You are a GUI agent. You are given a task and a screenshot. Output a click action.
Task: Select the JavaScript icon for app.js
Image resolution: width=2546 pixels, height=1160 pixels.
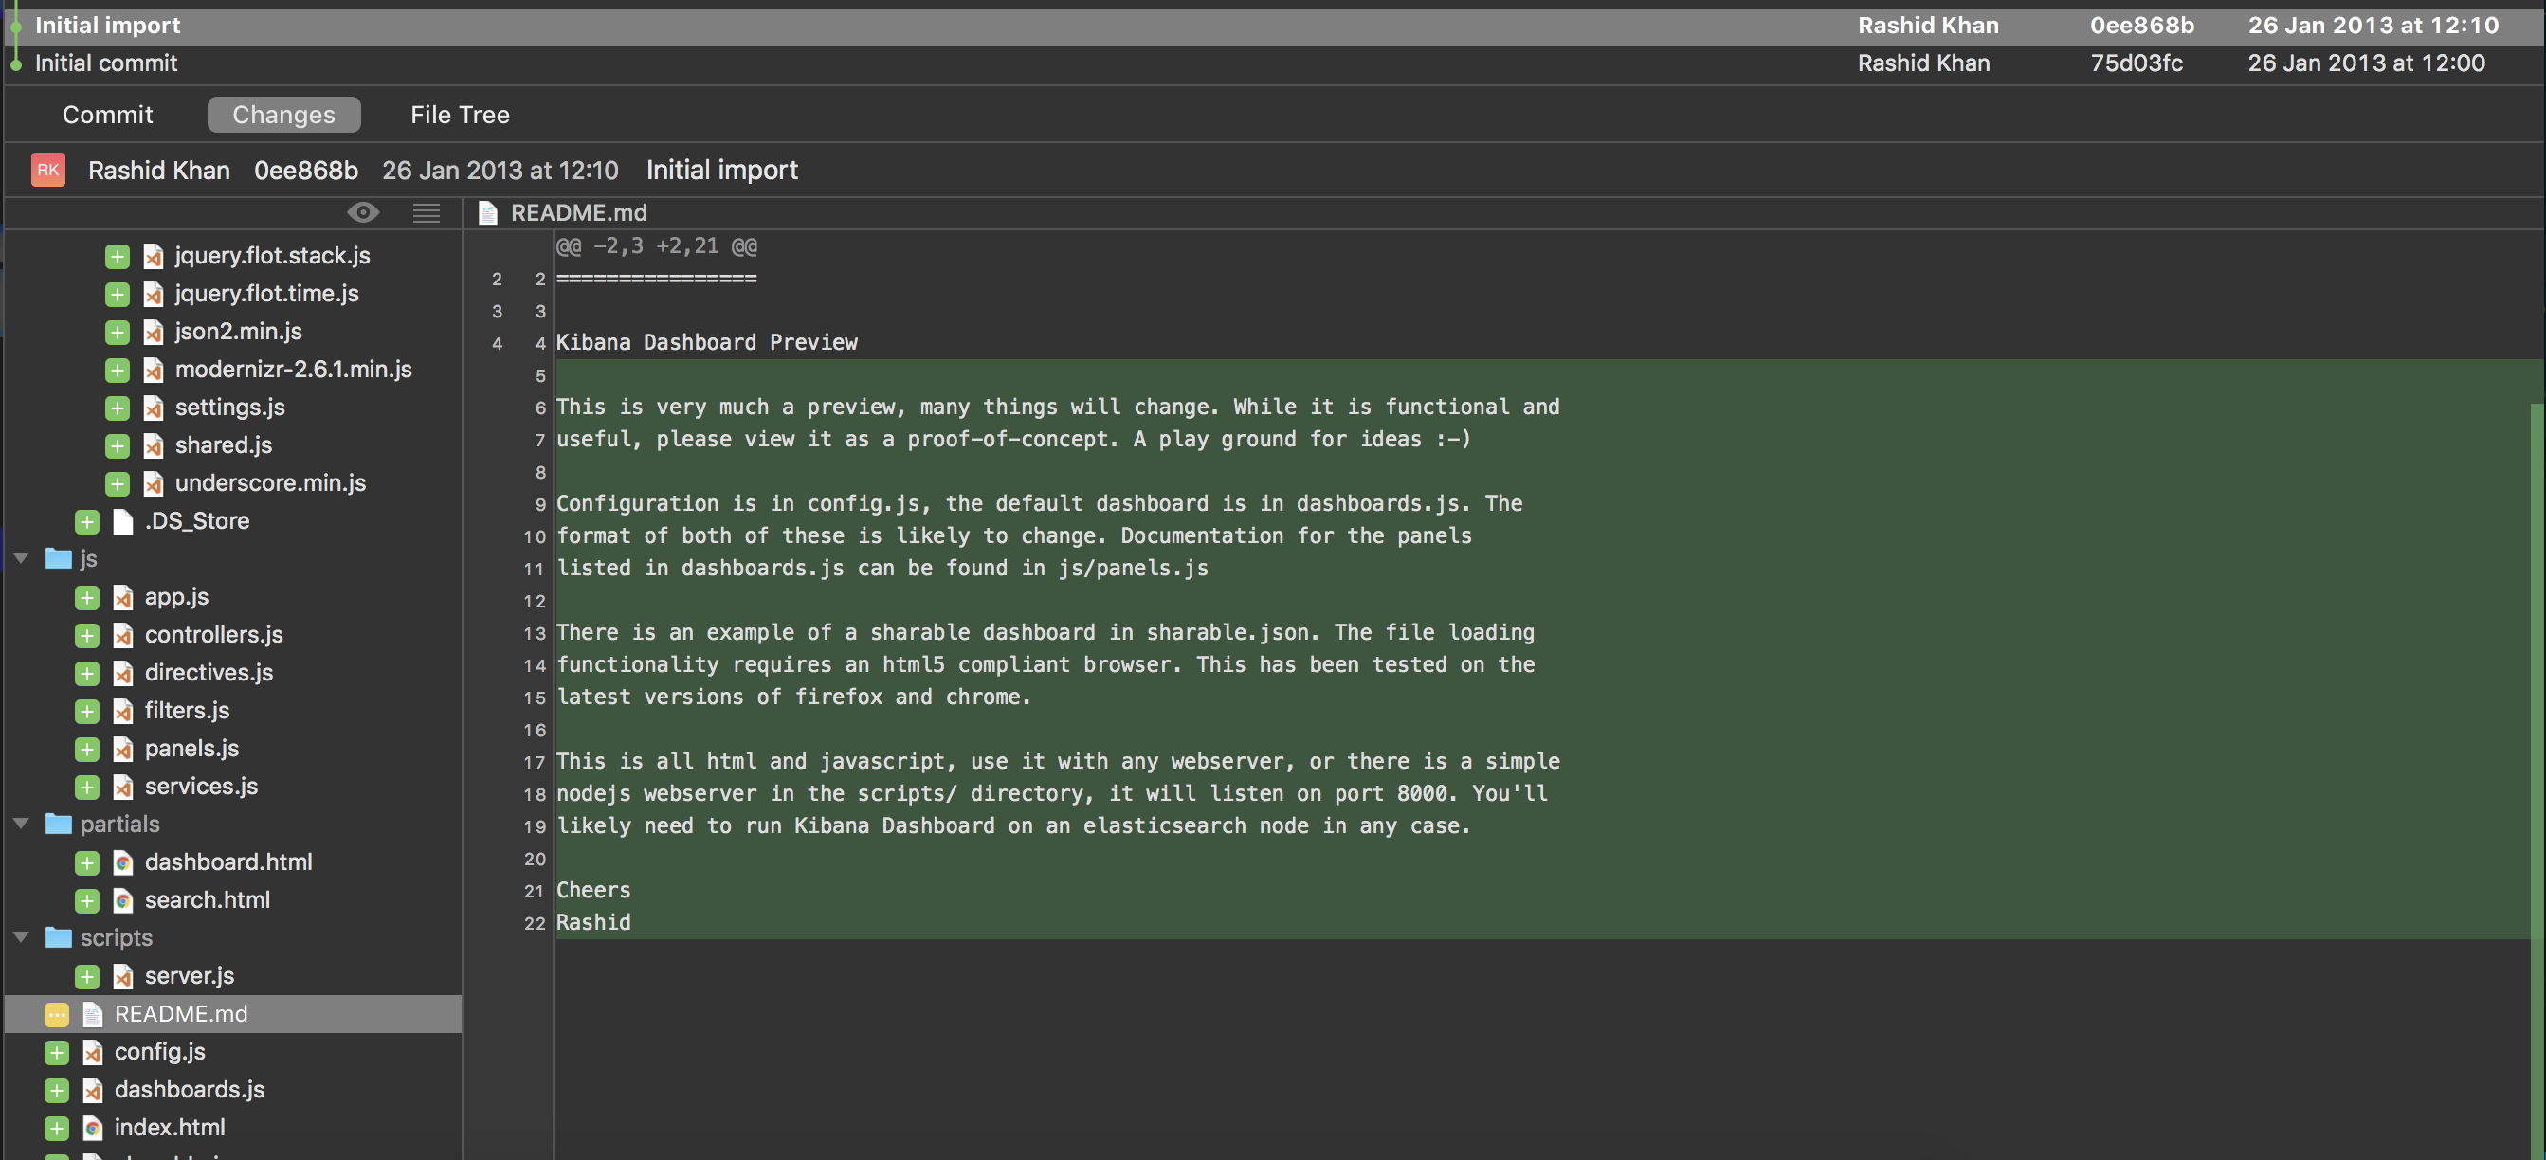point(121,597)
